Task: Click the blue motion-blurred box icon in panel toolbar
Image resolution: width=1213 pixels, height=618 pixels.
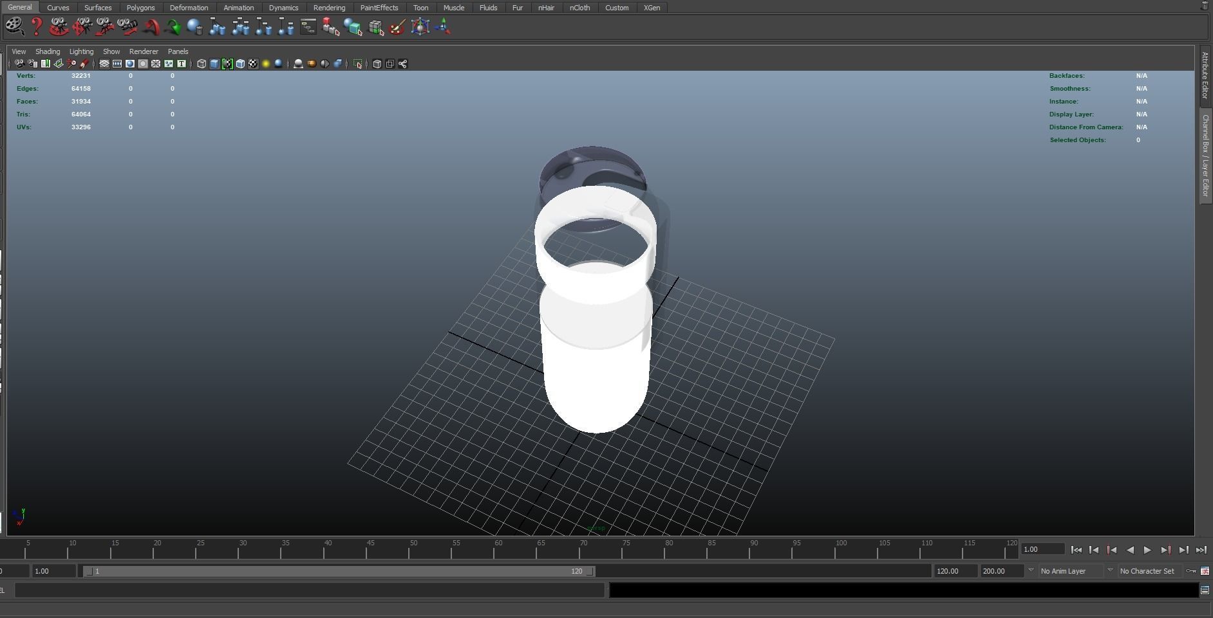Action: [x=337, y=64]
